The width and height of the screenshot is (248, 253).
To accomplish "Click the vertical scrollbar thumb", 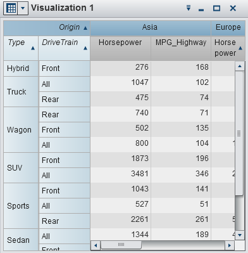I will 239,133.
